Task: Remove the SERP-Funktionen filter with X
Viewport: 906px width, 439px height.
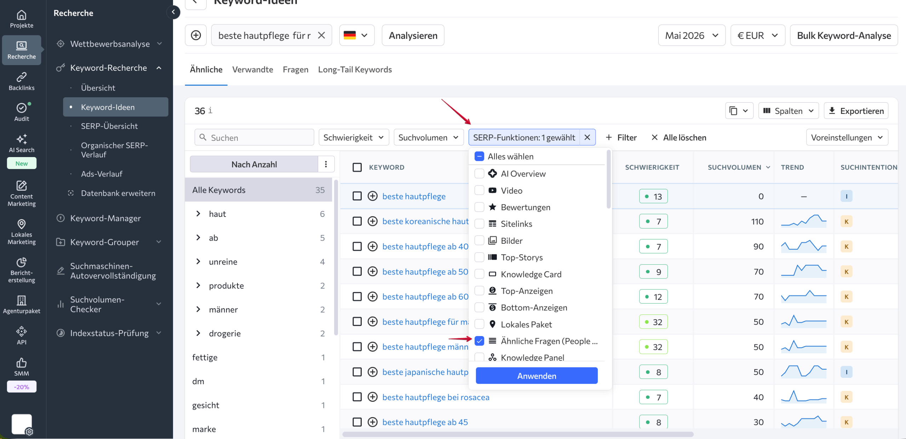Action: pyautogui.click(x=587, y=137)
